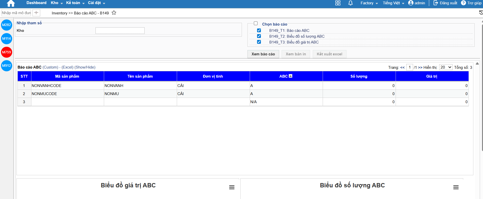Click the admin account name
483x199 pixels.
click(420, 3)
